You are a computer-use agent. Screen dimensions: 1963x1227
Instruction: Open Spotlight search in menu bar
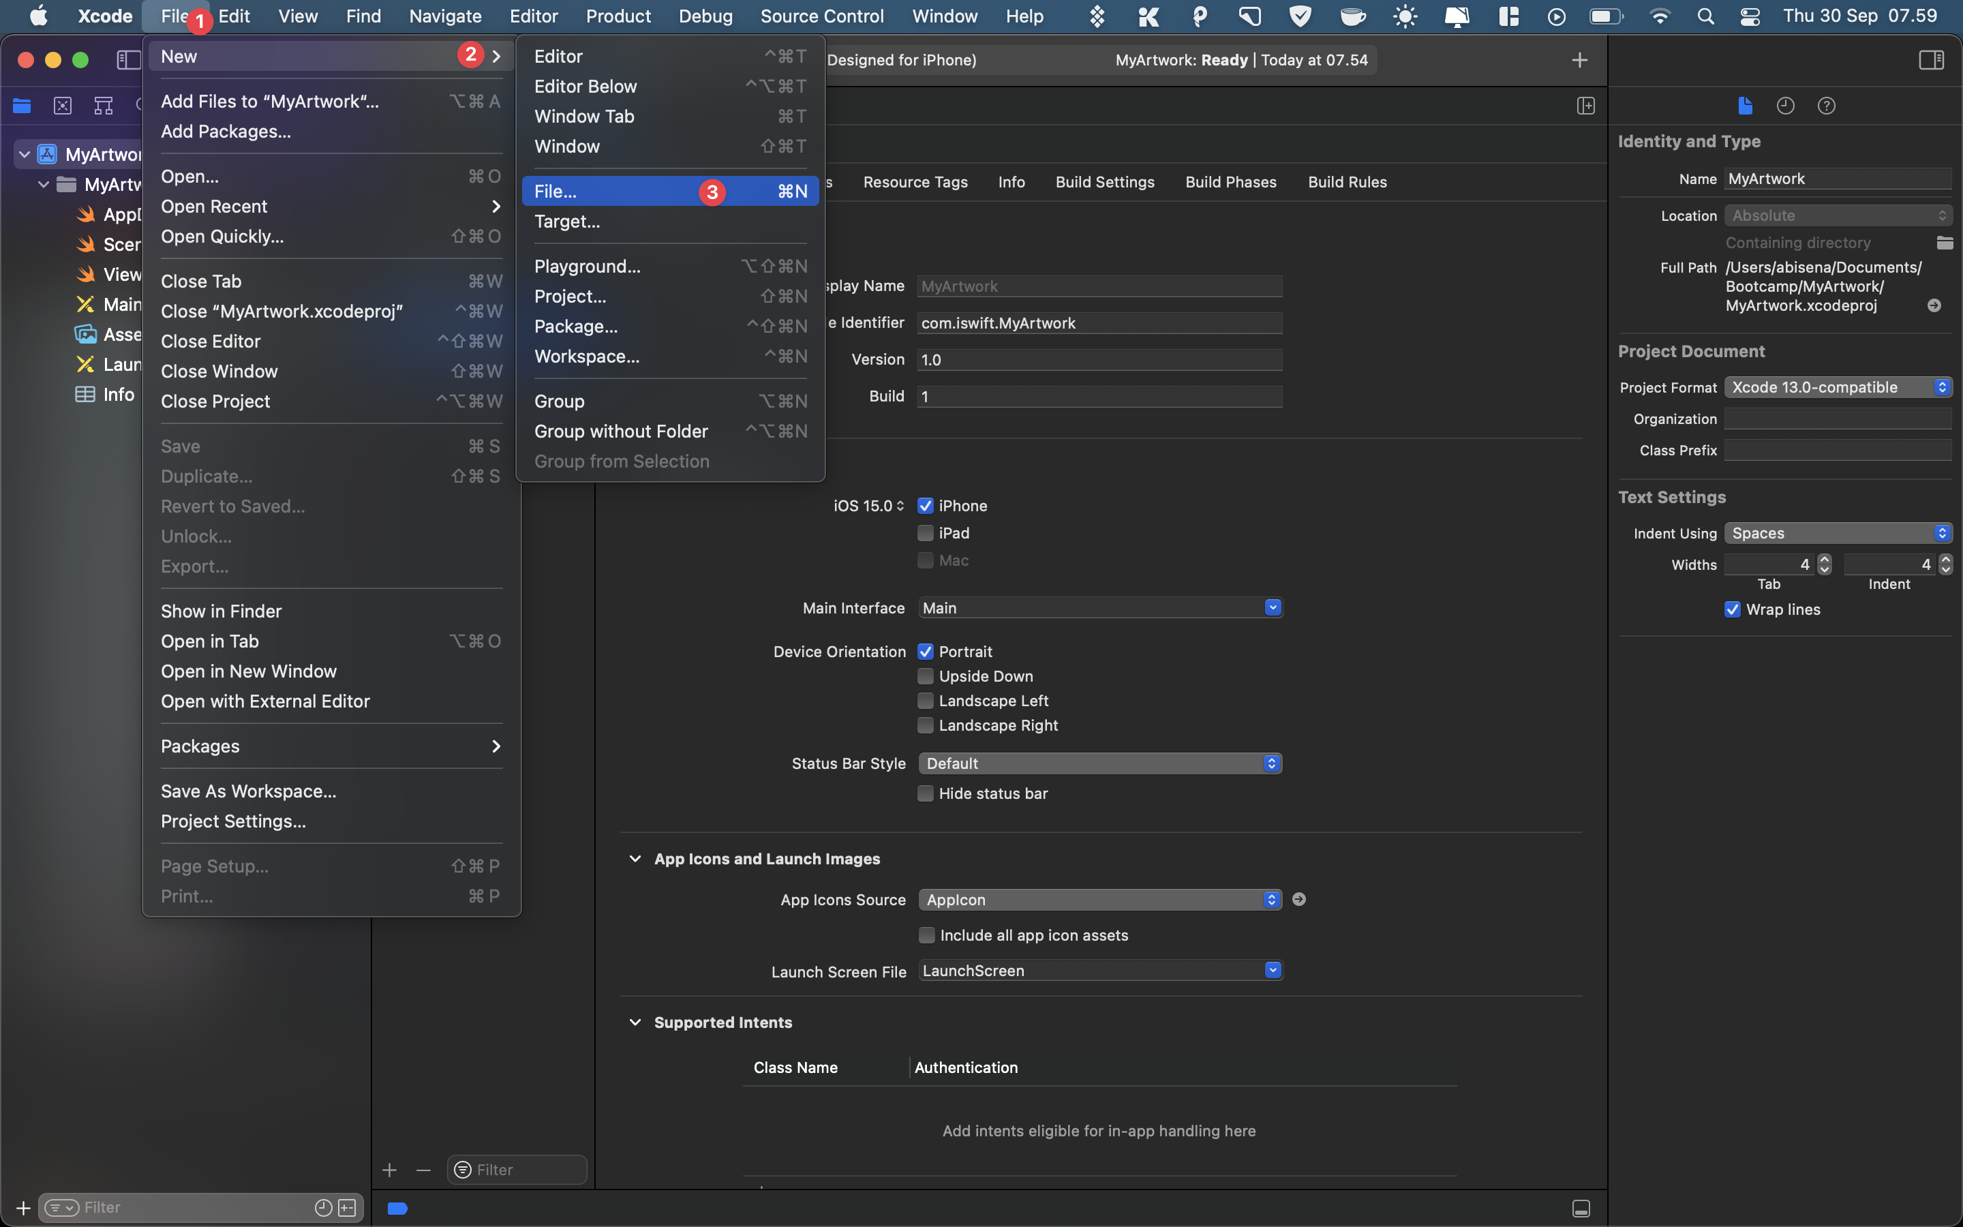(1705, 16)
